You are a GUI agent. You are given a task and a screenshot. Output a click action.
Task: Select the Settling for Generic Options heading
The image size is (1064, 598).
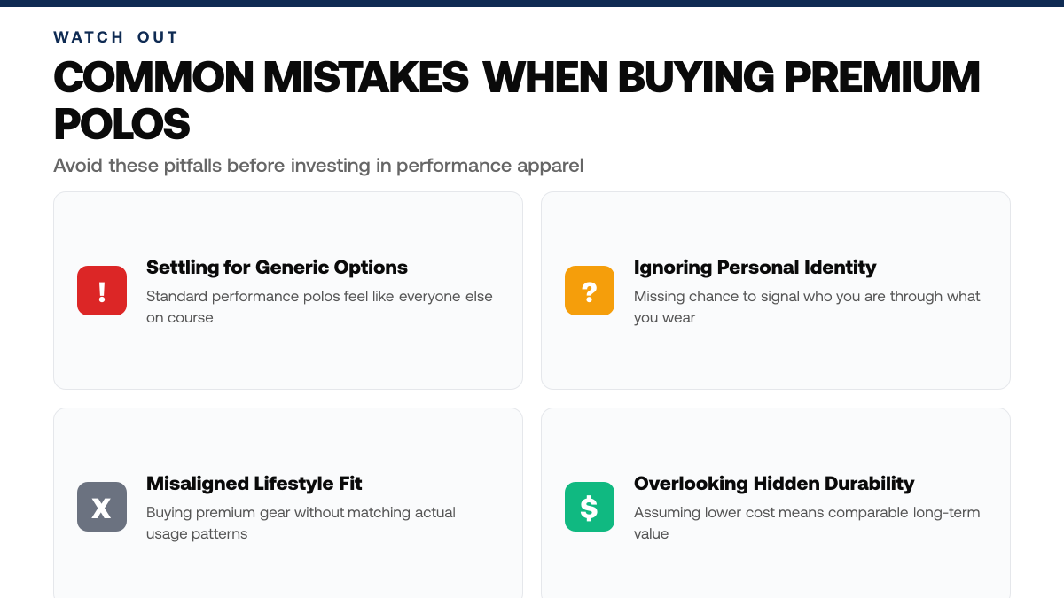click(277, 268)
